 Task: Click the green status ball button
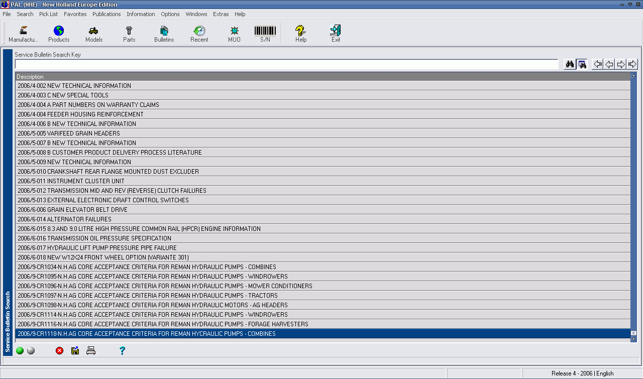coord(20,350)
